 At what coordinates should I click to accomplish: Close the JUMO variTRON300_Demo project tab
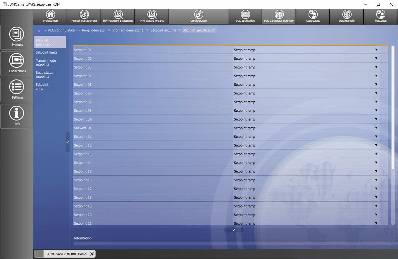click(x=92, y=254)
